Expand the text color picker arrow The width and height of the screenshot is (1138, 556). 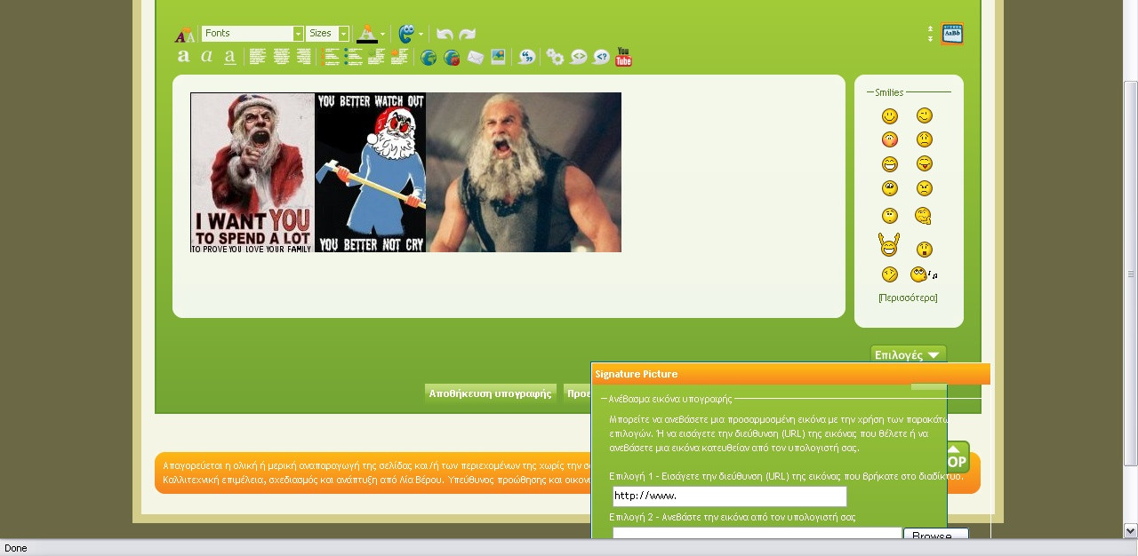click(x=383, y=35)
